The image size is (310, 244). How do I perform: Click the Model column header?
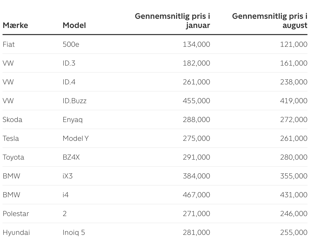point(74,25)
